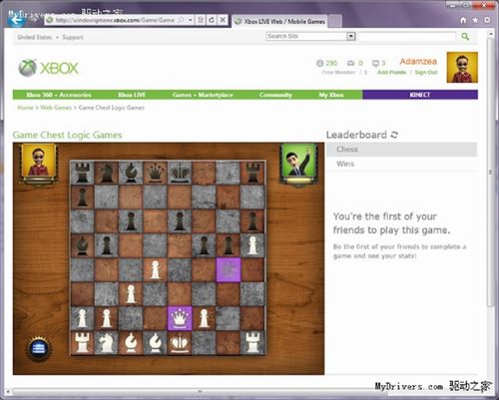The image size is (499, 400).
Task: Refresh the Leaderboard with the reload icon
Action: click(394, 135)
